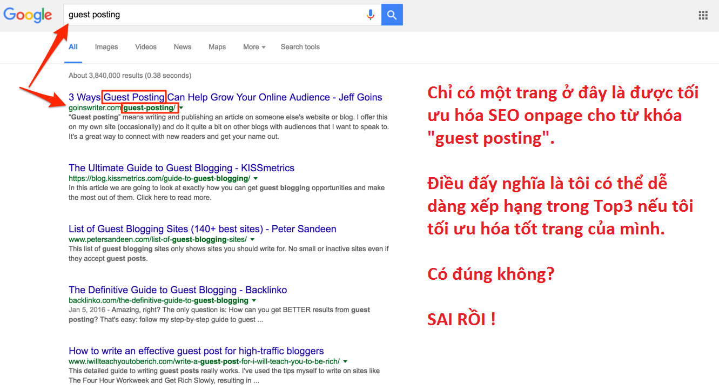This screenshot has width=719, height=390.
Task: Click the microphone voice search icon
Action: [371, 15]
